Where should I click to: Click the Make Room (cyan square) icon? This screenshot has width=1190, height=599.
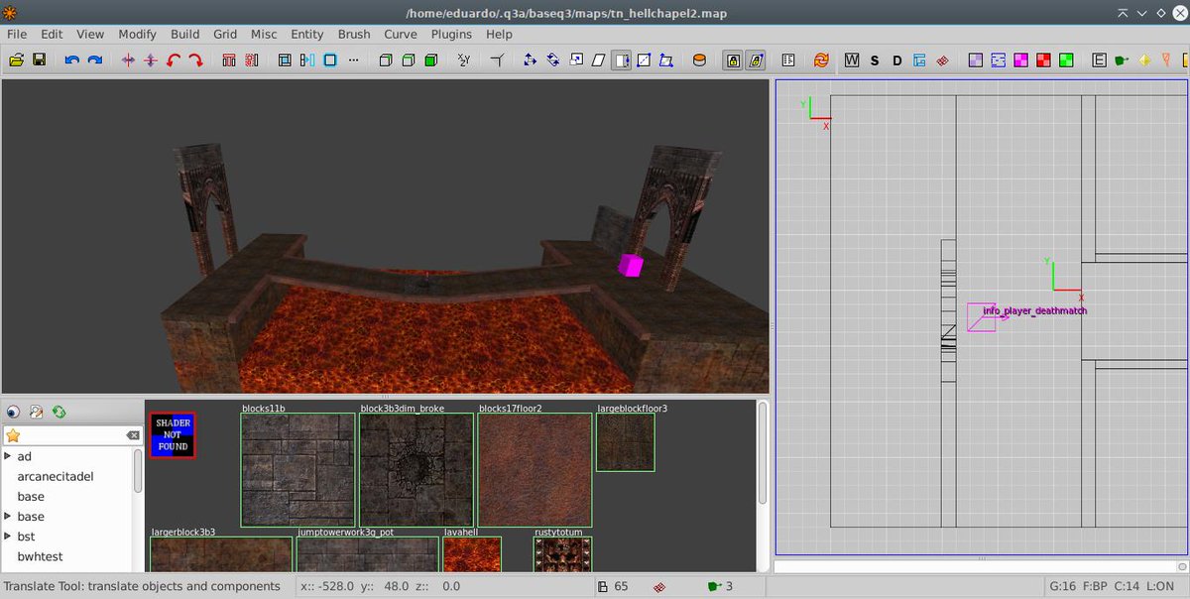(330, 60)
